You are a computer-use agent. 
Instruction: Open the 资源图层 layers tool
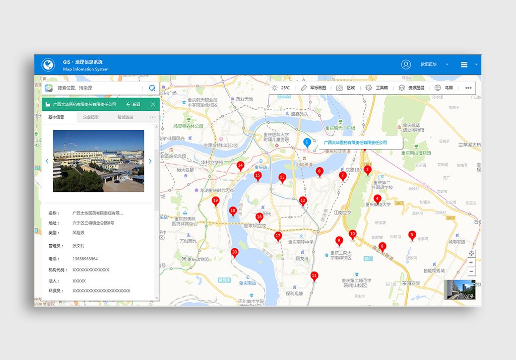tap(411, 88)
